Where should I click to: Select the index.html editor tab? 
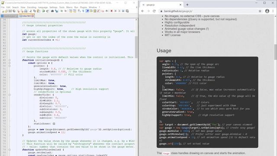tap(26, 16)
